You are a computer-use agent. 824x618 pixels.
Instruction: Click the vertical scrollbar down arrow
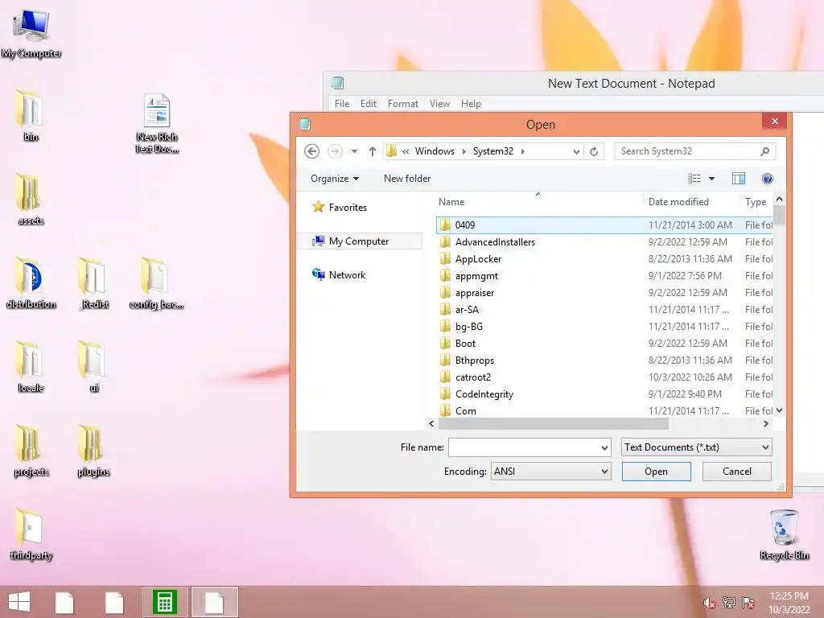[779, 410]
